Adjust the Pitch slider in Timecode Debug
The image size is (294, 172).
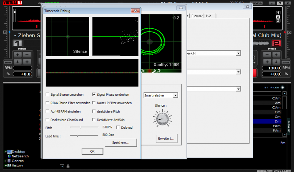(81, 127)
